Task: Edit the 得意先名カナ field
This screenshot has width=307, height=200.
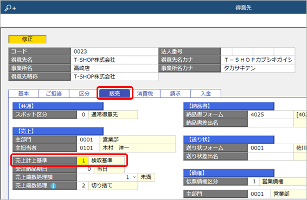Action: pos(258,60)
